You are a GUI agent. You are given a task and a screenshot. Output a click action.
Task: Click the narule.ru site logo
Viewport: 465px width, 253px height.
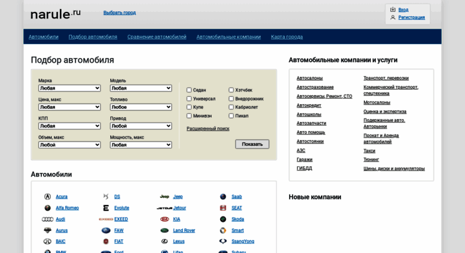point(56,14)
